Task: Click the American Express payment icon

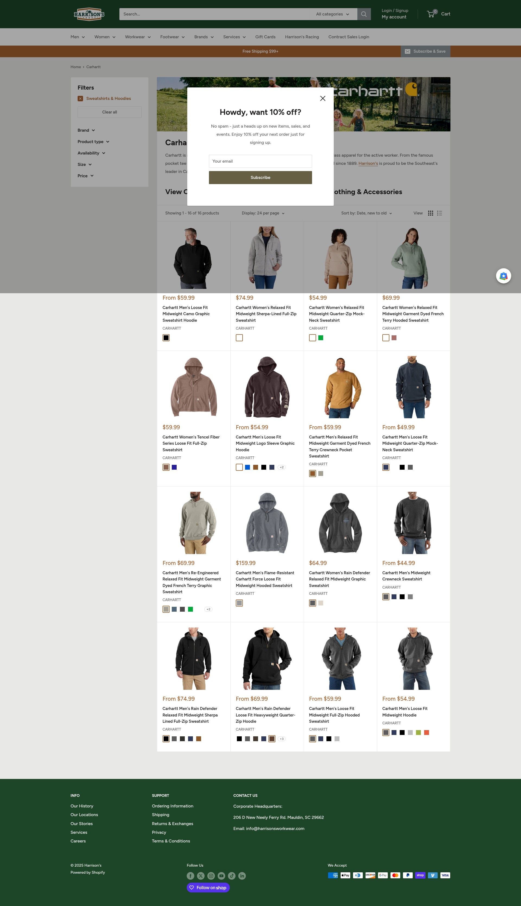Action: 333,875
